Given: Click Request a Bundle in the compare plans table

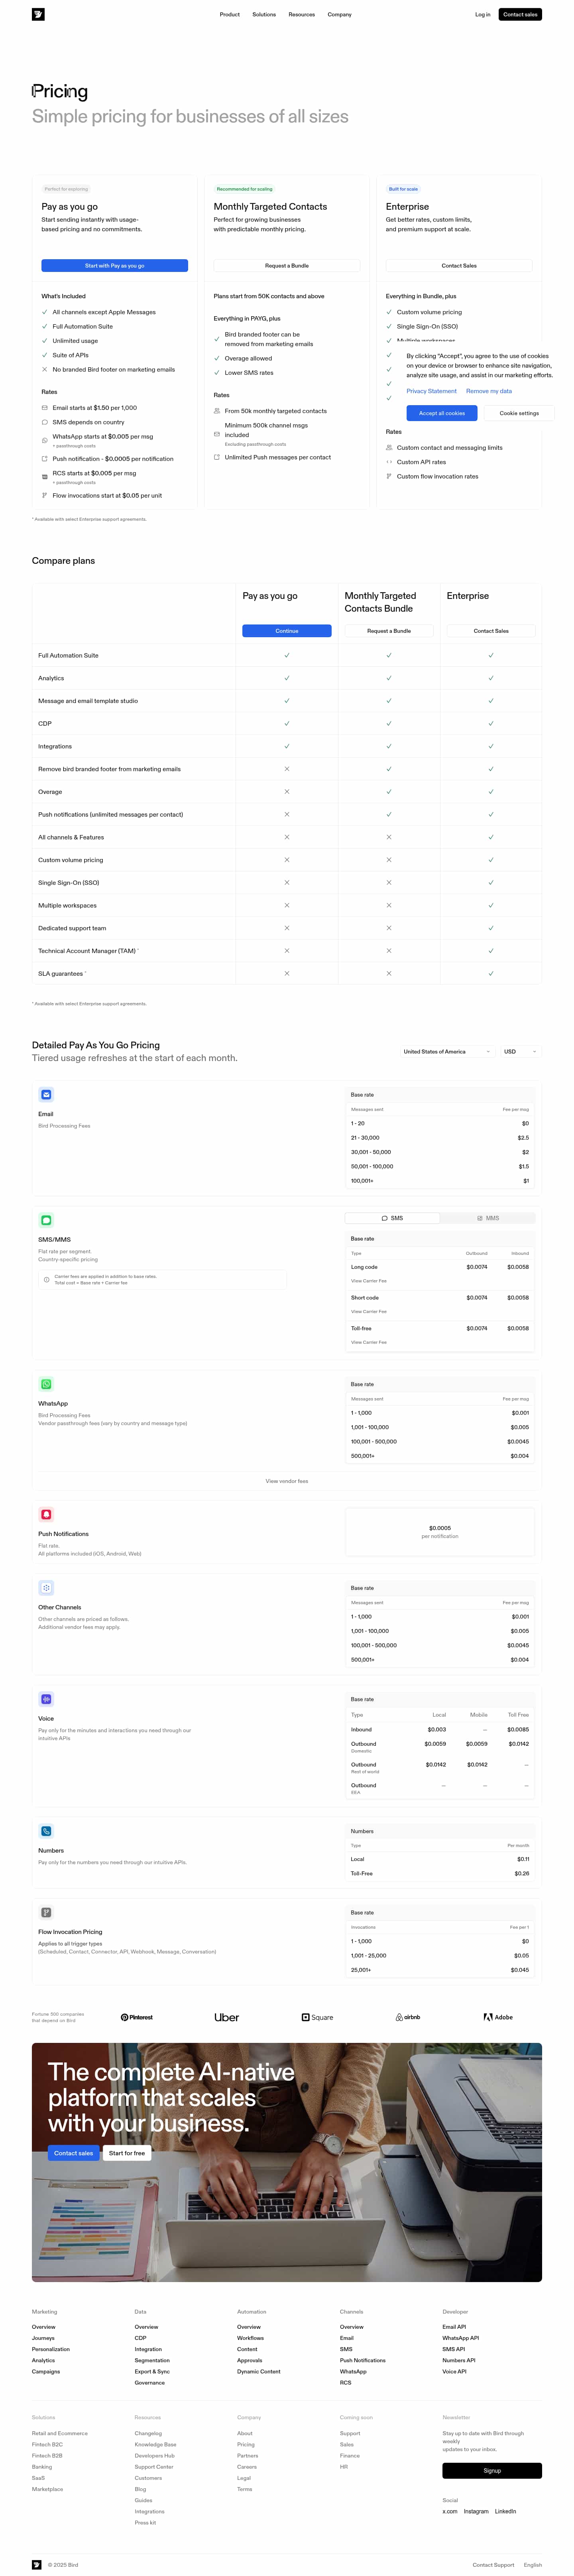Looking at the screenshot, I should click(389, 631).
